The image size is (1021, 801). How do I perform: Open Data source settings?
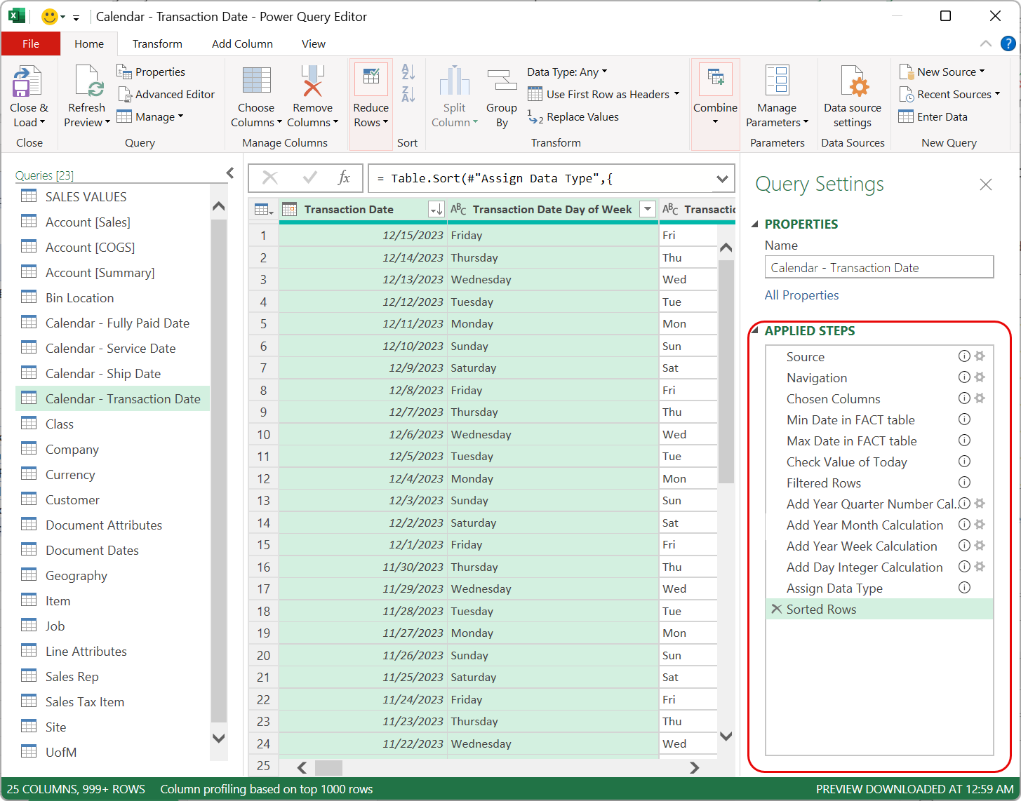[853, 95]
